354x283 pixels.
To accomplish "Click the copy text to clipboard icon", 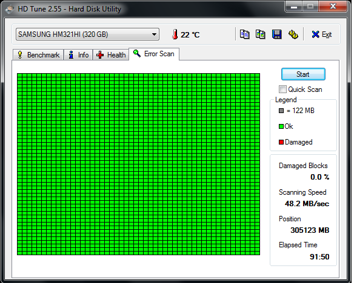I will point(244,34).
